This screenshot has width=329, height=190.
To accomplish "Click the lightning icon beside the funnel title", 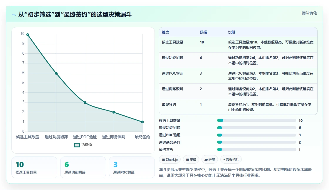I will click(14, 15).
